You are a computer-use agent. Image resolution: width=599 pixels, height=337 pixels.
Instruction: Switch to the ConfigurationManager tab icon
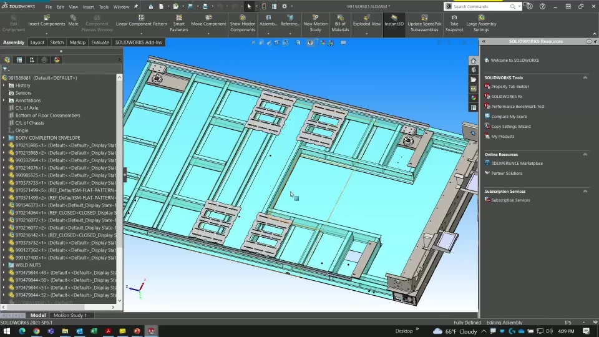click(32, 60)
